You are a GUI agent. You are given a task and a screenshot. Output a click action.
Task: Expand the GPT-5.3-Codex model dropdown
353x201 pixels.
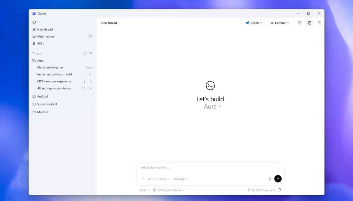pyautogui.click(x=159, y=179)
